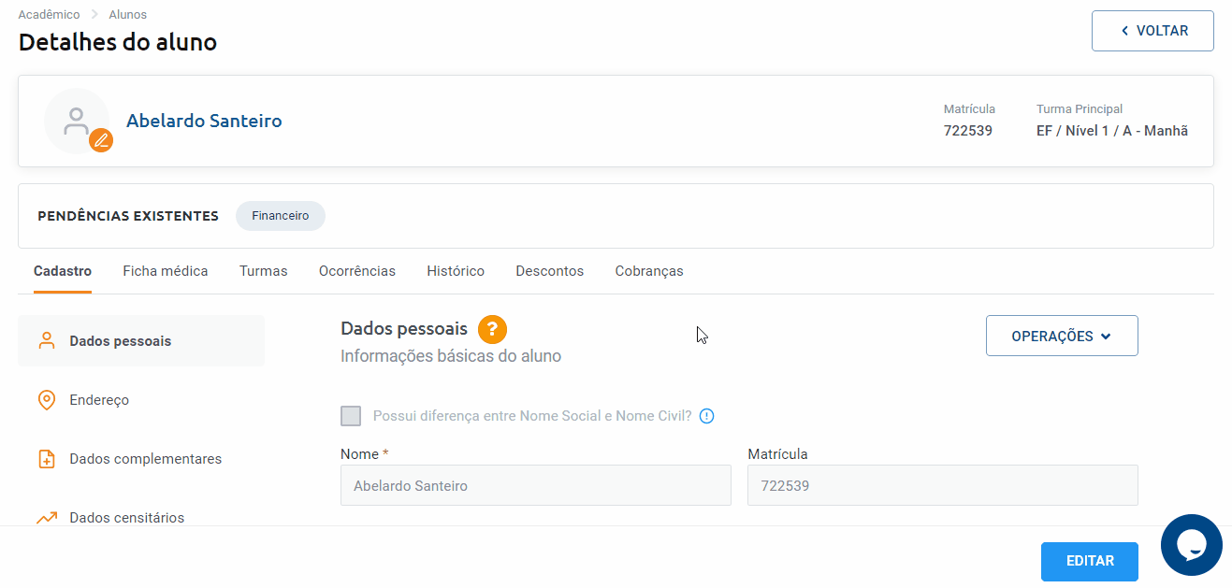Open the Ocorrências tab
This screenshot has width=1232, height=588.
357,271
